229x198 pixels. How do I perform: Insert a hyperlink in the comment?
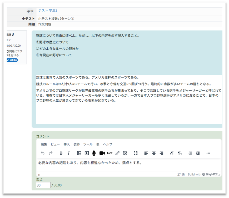117,153
